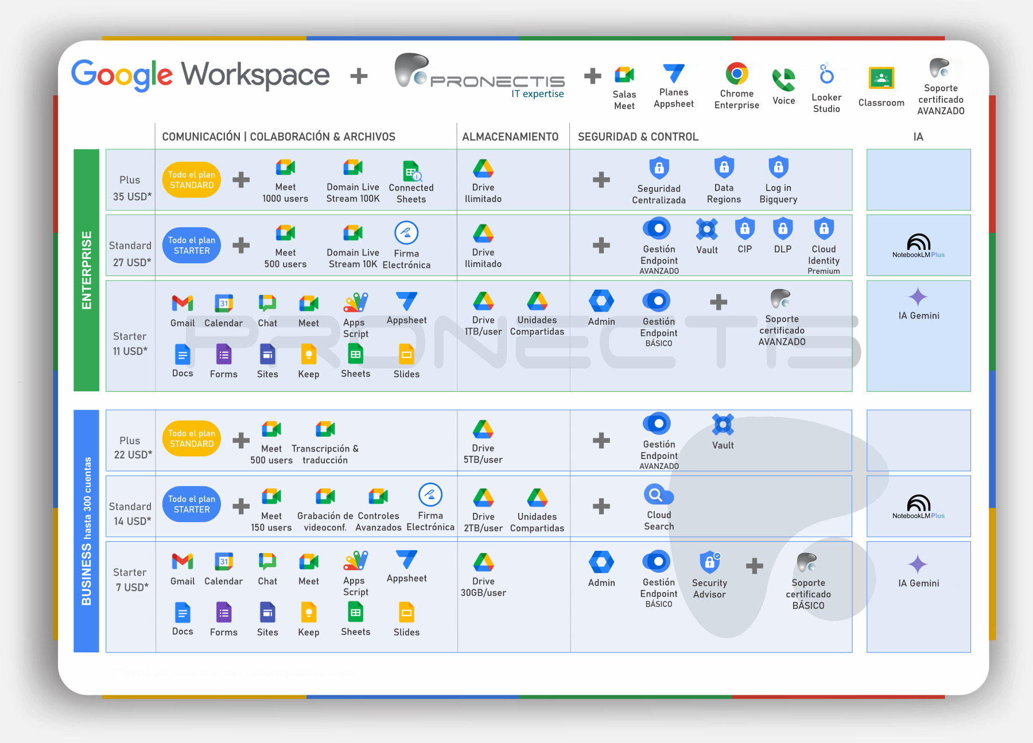Click Forms icon in Business Starter row
The height and width of the screenshot is (743, 1033).
pos(224,612)
